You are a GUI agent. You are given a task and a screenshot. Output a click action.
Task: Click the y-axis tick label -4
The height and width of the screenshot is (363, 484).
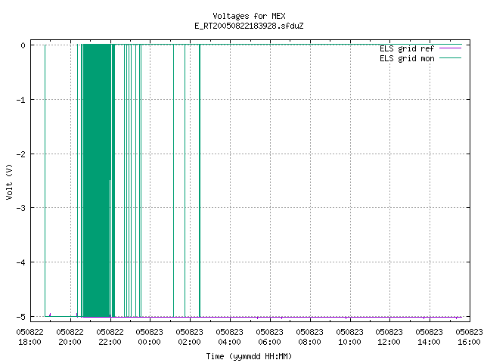pos(20,262)
